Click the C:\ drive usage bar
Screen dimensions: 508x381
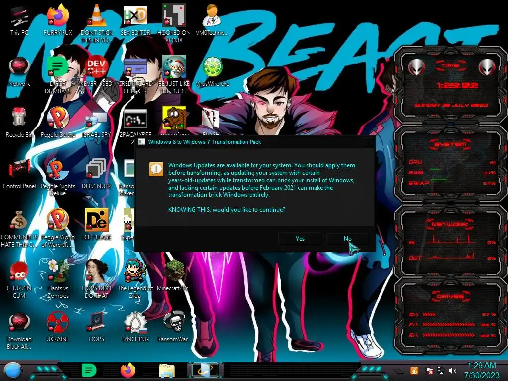pyautogui.click(x=429, y=314)
